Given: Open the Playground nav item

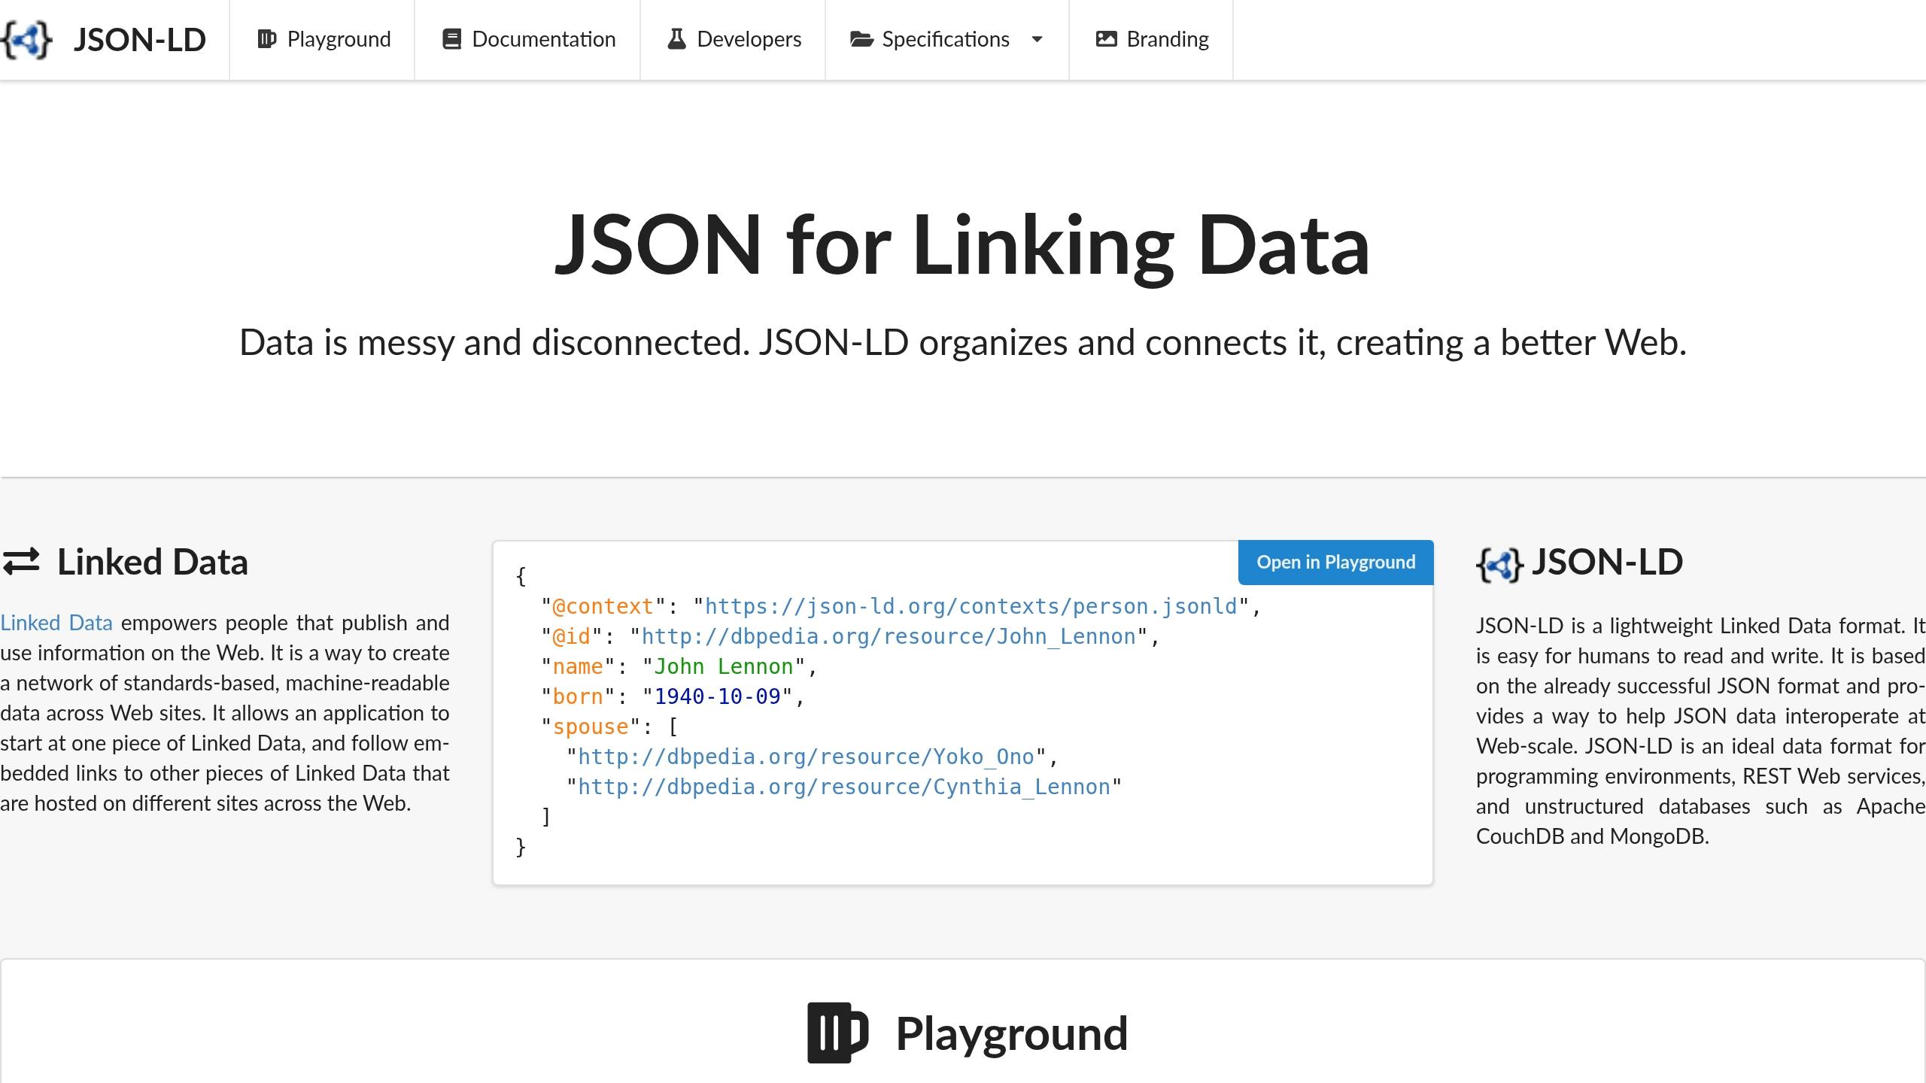Looking at the screenshot, I should pyautogui.click(x=322, y=39).
